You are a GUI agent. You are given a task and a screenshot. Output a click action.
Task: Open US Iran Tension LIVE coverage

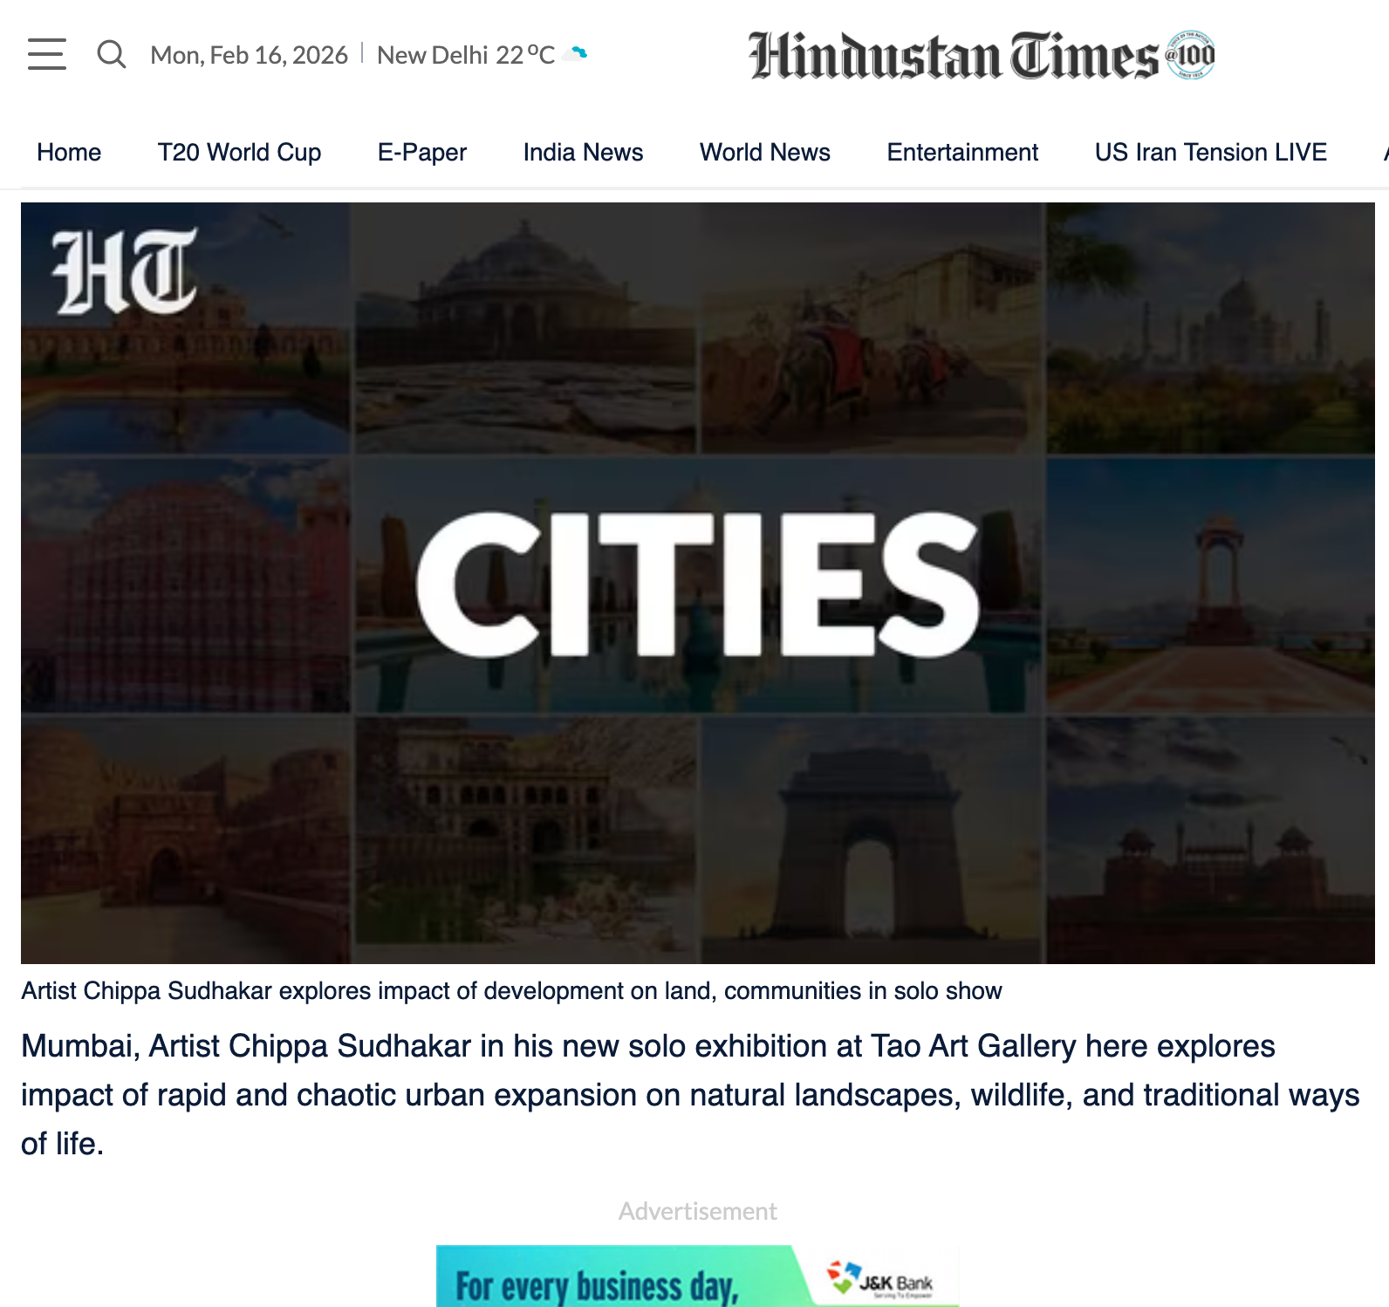pos(1210,153)
